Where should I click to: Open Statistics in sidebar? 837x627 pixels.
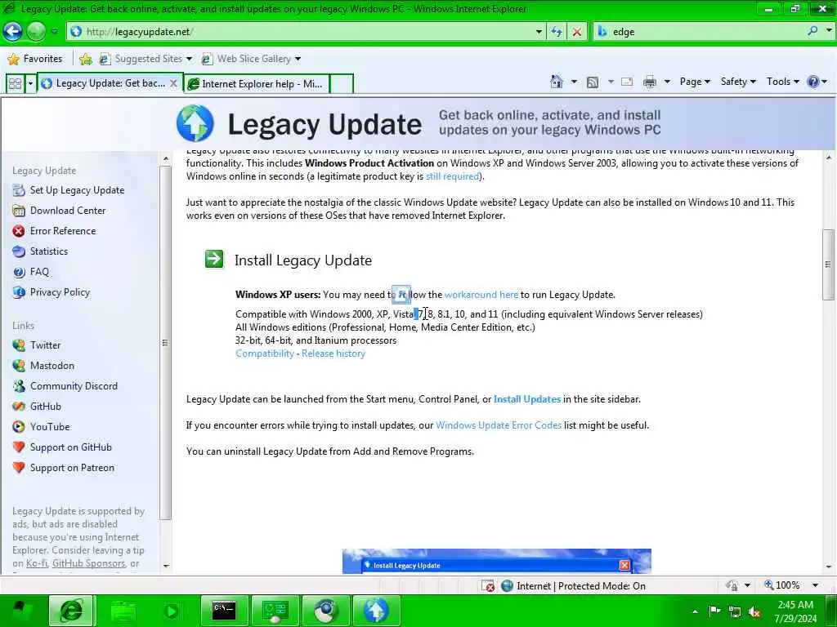pos(48,251)
